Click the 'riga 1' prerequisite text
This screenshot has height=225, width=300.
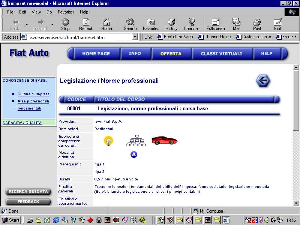(x=99, y=164)
